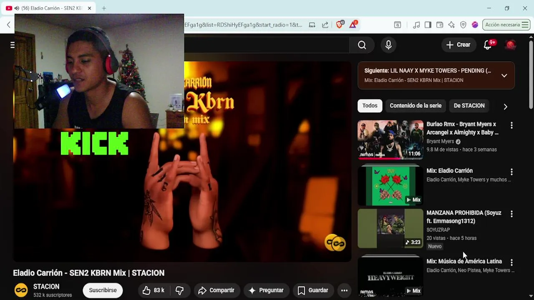Open the account avatar menu
This screenshot has height=300, width=534.
point(511,45)
